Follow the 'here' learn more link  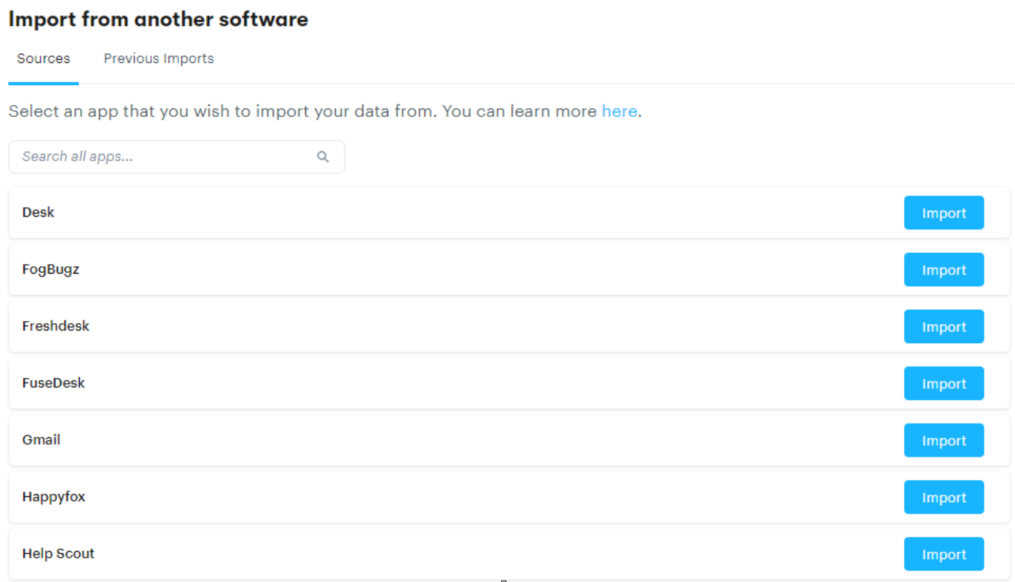(619, 111)
